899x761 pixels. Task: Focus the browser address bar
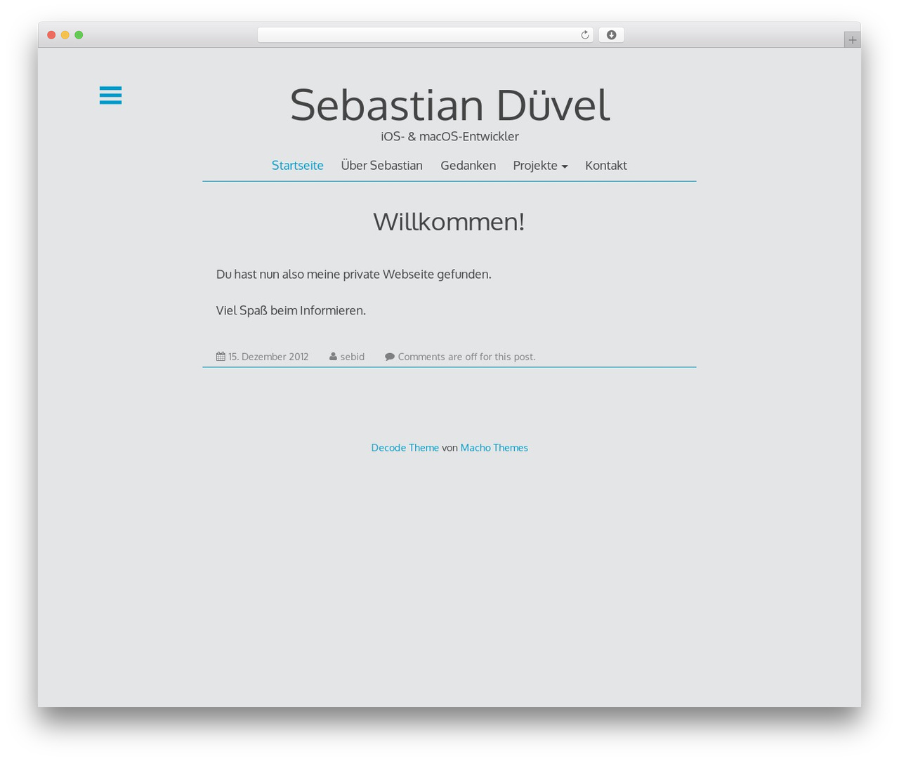click(425, 35)
